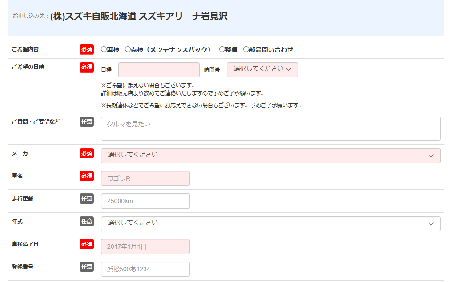Open the メーカー selection dropdown
Screen dimensions: 450x282
(x=271, y=156)
